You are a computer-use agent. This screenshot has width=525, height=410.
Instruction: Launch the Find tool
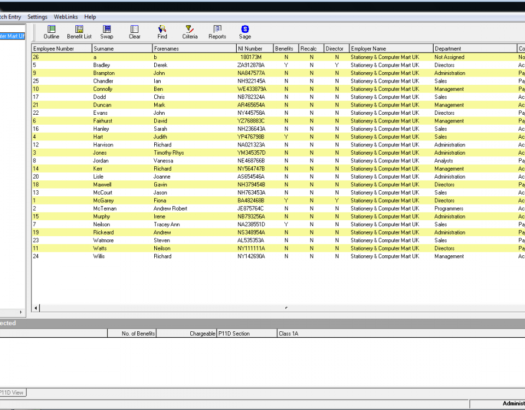point(162,32)
